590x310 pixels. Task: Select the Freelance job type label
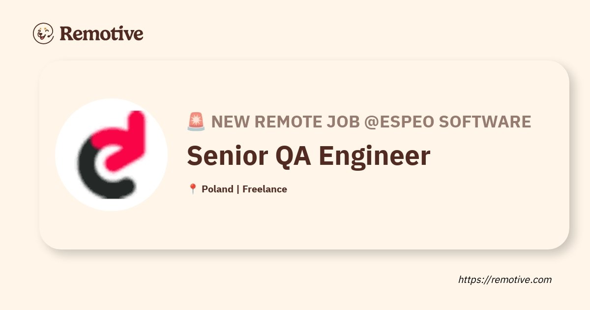265,189
